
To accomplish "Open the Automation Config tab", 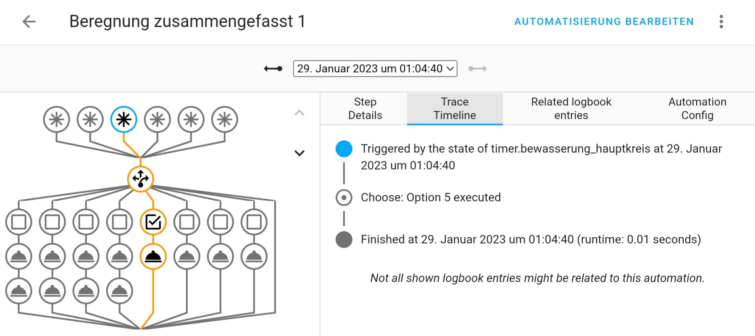I will (697, 108).
